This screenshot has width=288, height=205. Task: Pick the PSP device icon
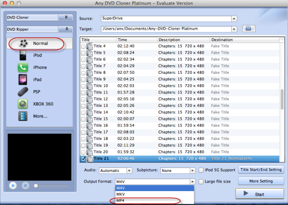(x=23, y=91)
